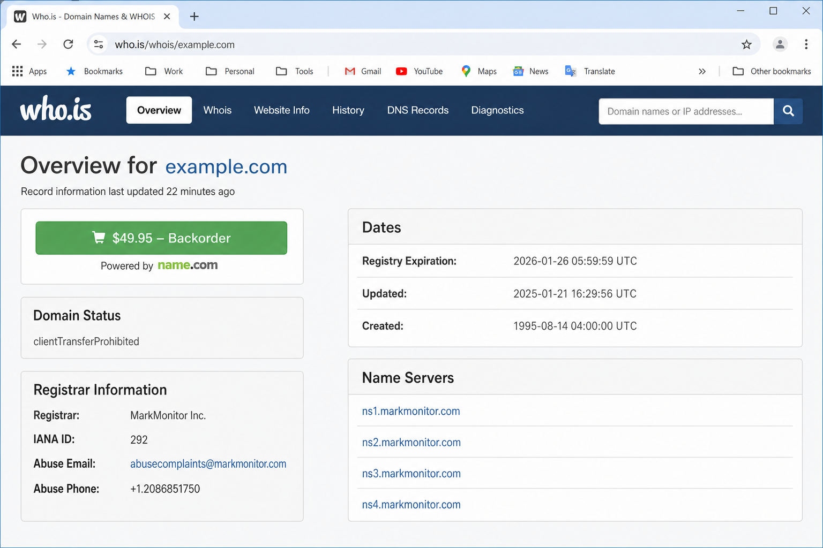Open the Personal bookmarks folder
Screen dimensions: 823x548
230,71
